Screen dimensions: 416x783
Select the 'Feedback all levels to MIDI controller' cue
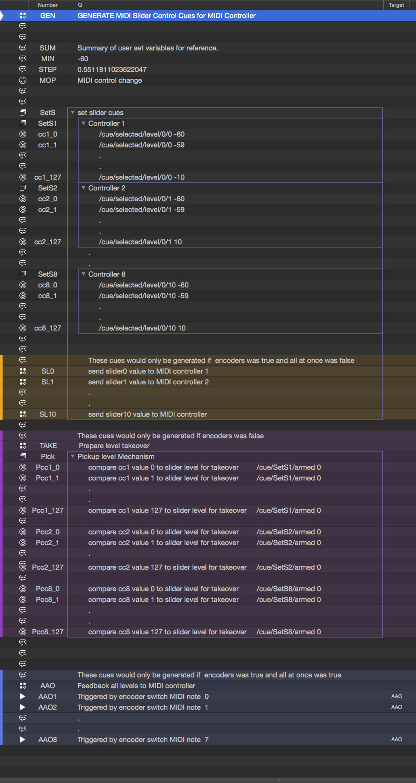tap(136, 686)
